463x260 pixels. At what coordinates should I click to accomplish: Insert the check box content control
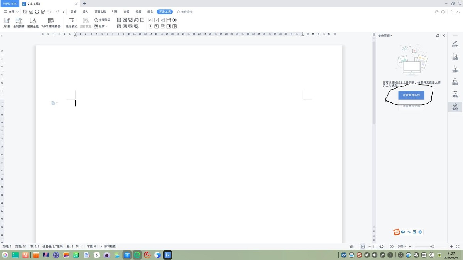tap(142, 20)
